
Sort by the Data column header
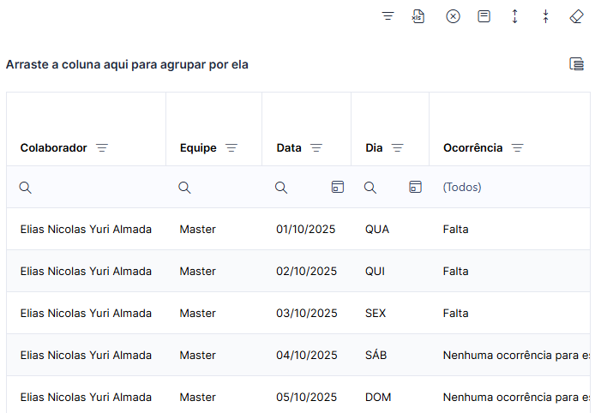tap(289, 148)
